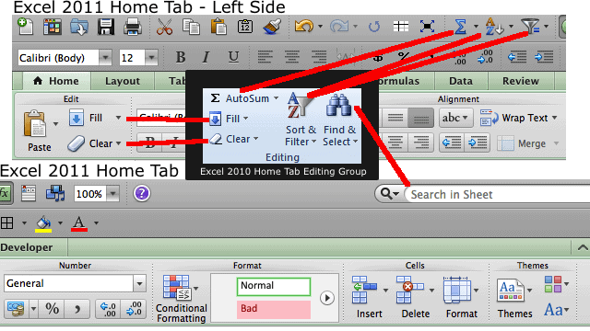This screenshot has height=331, width=590.
Task: Click the Search in Sheet field
Action: click(498, 194)
